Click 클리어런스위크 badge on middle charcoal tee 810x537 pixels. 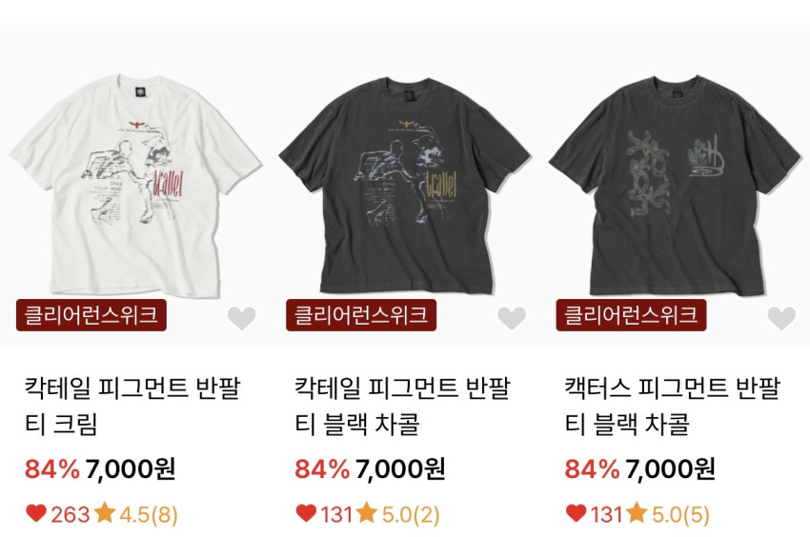[x=361, y=315]
